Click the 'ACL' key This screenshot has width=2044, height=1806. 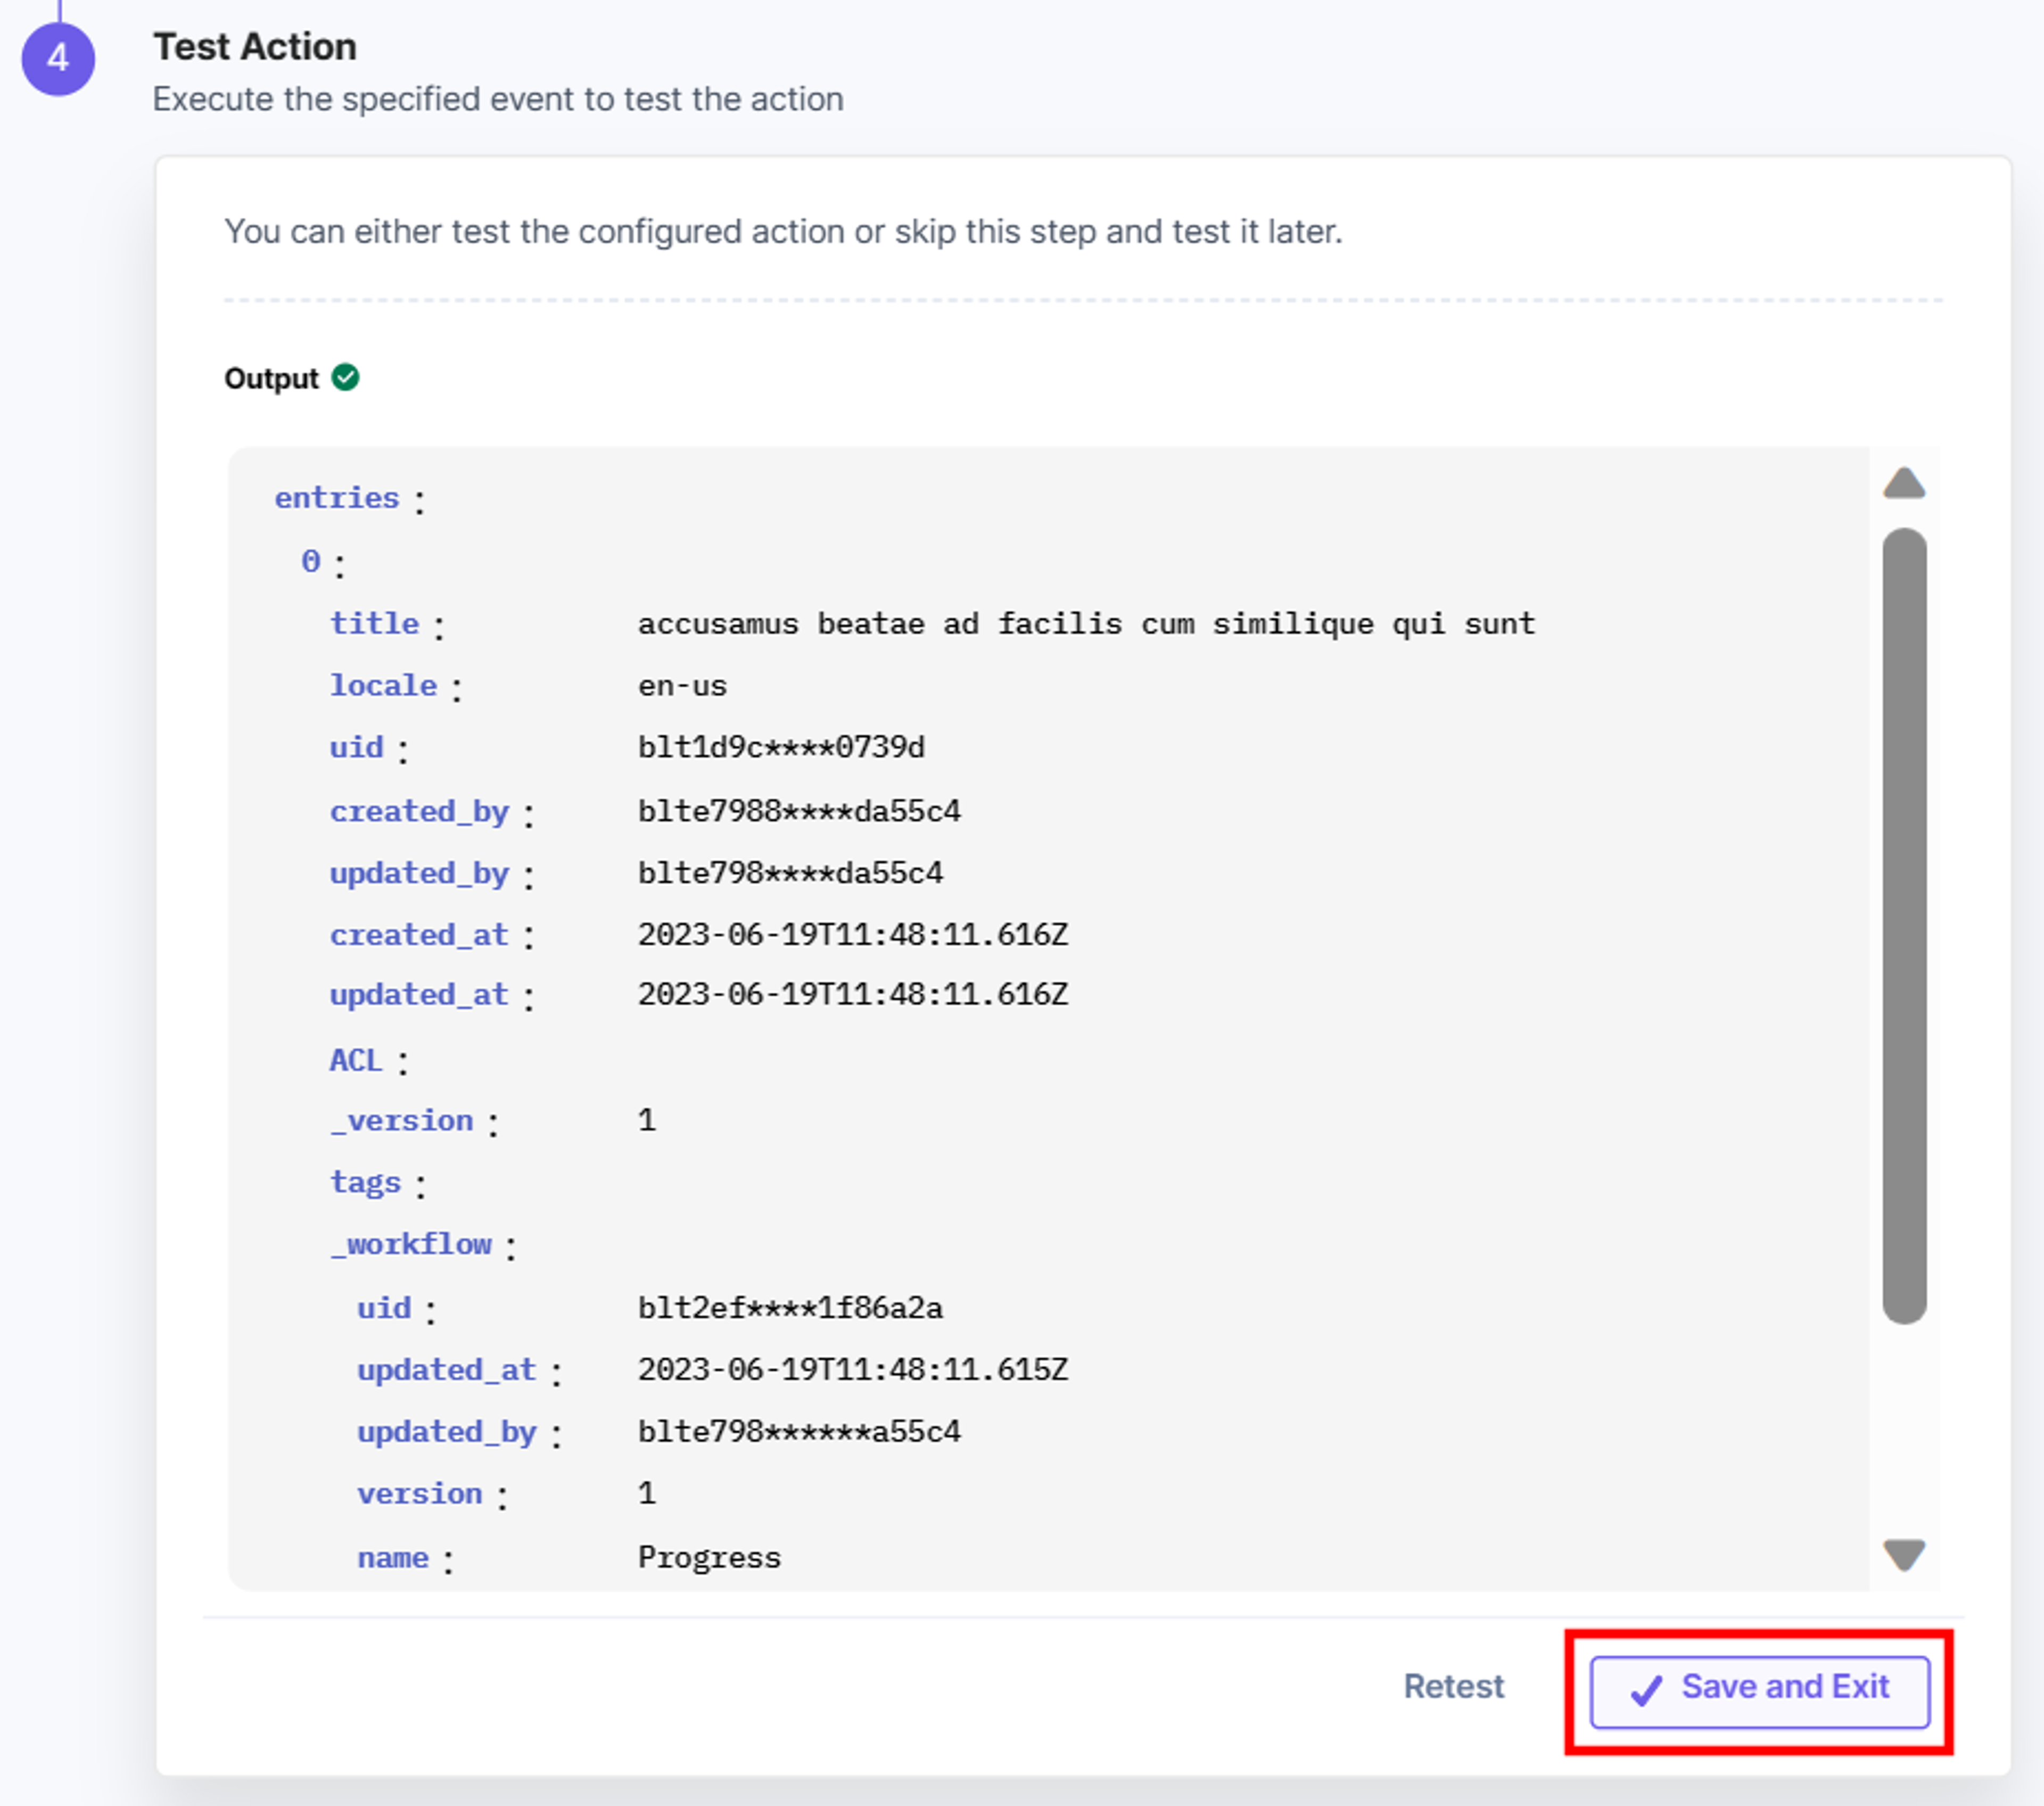pos(356,1060)
